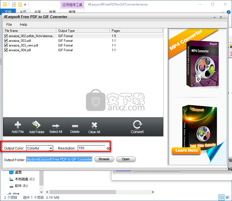Click the Add Folder icon
The image size is (232, 201).
tap(36, 124)
